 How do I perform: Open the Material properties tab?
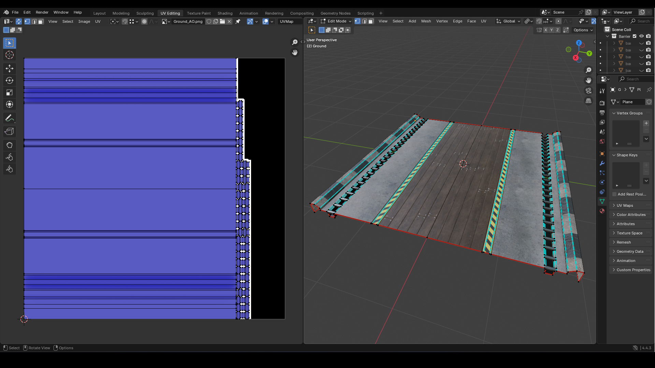(602, 211)
